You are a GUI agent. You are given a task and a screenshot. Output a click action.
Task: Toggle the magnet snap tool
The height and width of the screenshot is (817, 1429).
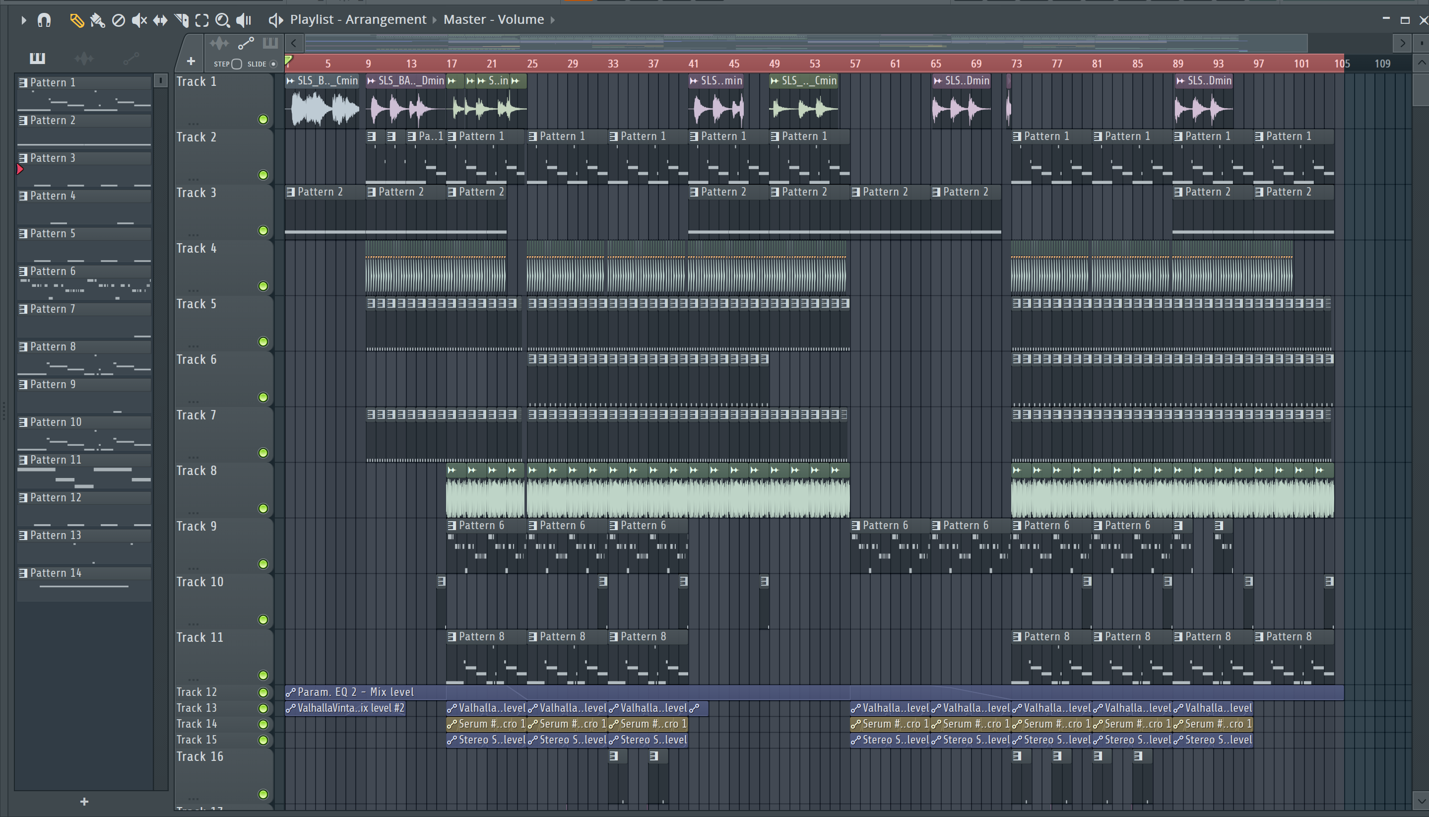click(x=44, y=20)
